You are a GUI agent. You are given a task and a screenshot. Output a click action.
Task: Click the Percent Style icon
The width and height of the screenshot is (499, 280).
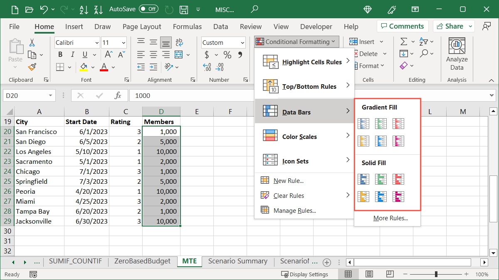click(x=227, y=54)
